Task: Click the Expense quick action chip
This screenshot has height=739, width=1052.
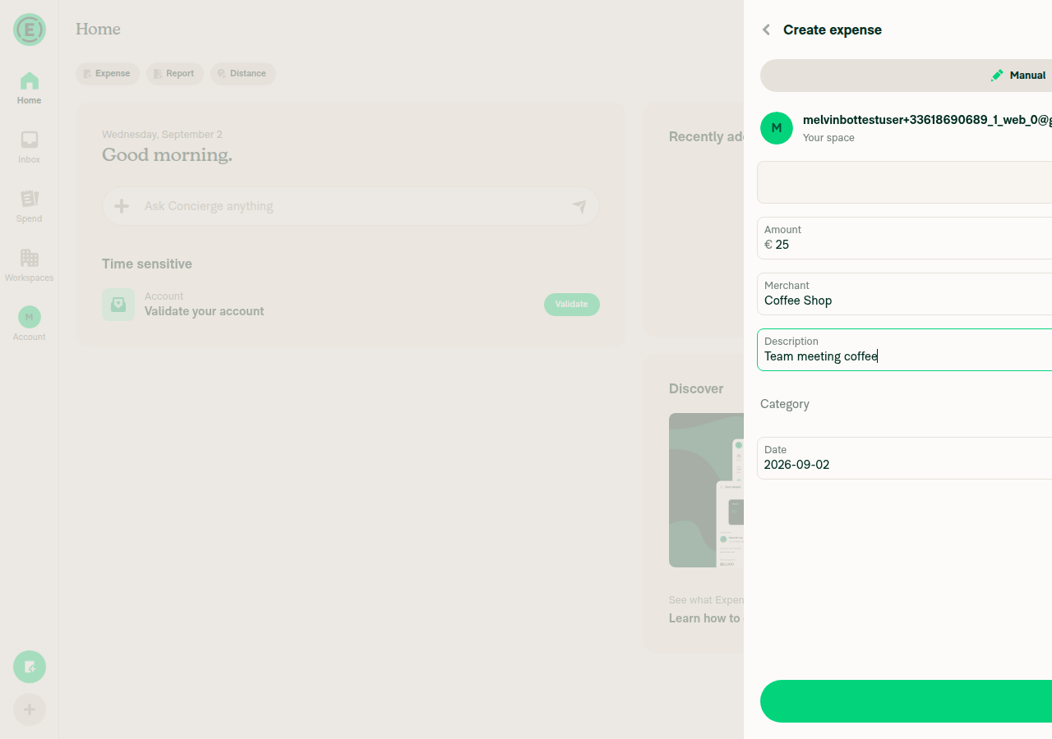Action: [x=108, y=74]
